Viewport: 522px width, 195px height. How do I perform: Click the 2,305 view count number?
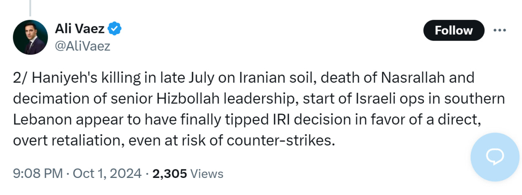click(170, 174)
